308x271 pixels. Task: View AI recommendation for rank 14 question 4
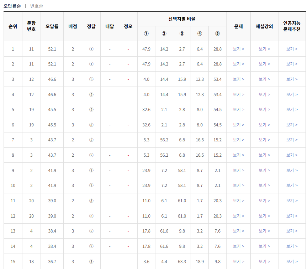click(292, 246)
